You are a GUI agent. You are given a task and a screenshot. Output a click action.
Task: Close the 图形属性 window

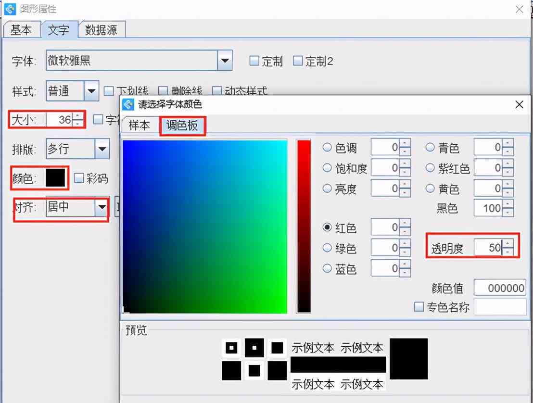click(519, 9)
